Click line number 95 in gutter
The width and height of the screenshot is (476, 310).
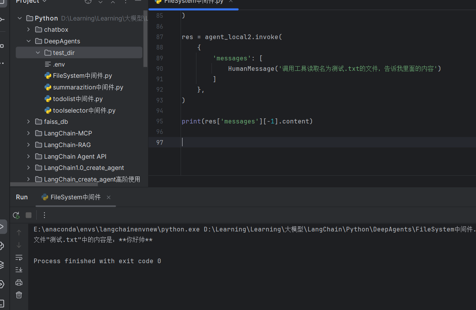[x=159, y=122]
